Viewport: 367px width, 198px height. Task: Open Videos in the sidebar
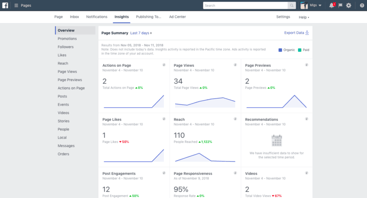(63, 113)
